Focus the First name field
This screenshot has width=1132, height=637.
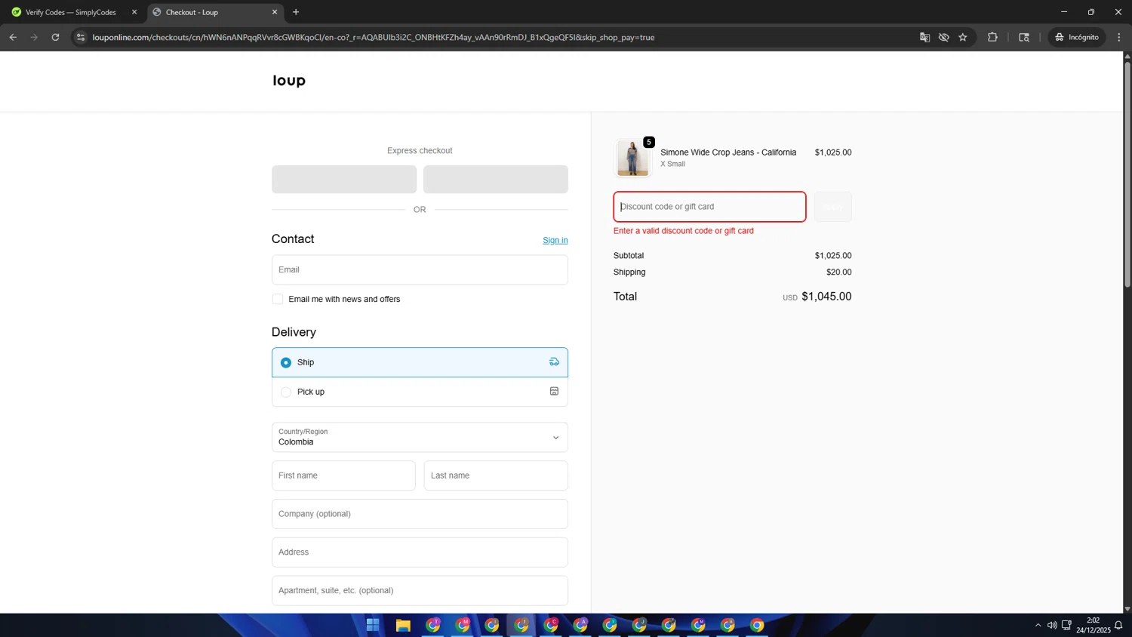click(343, 475)
